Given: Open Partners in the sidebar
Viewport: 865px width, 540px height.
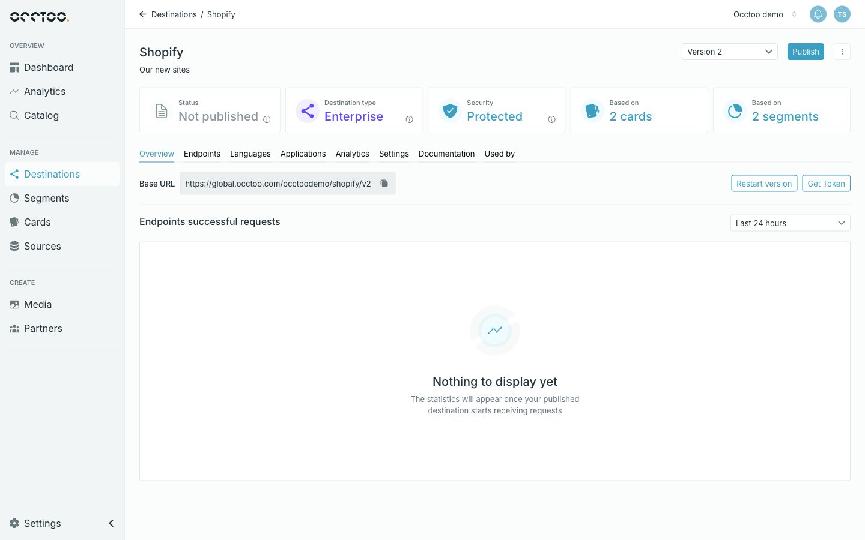Looking at the screenshot, I should pos(62,328).
